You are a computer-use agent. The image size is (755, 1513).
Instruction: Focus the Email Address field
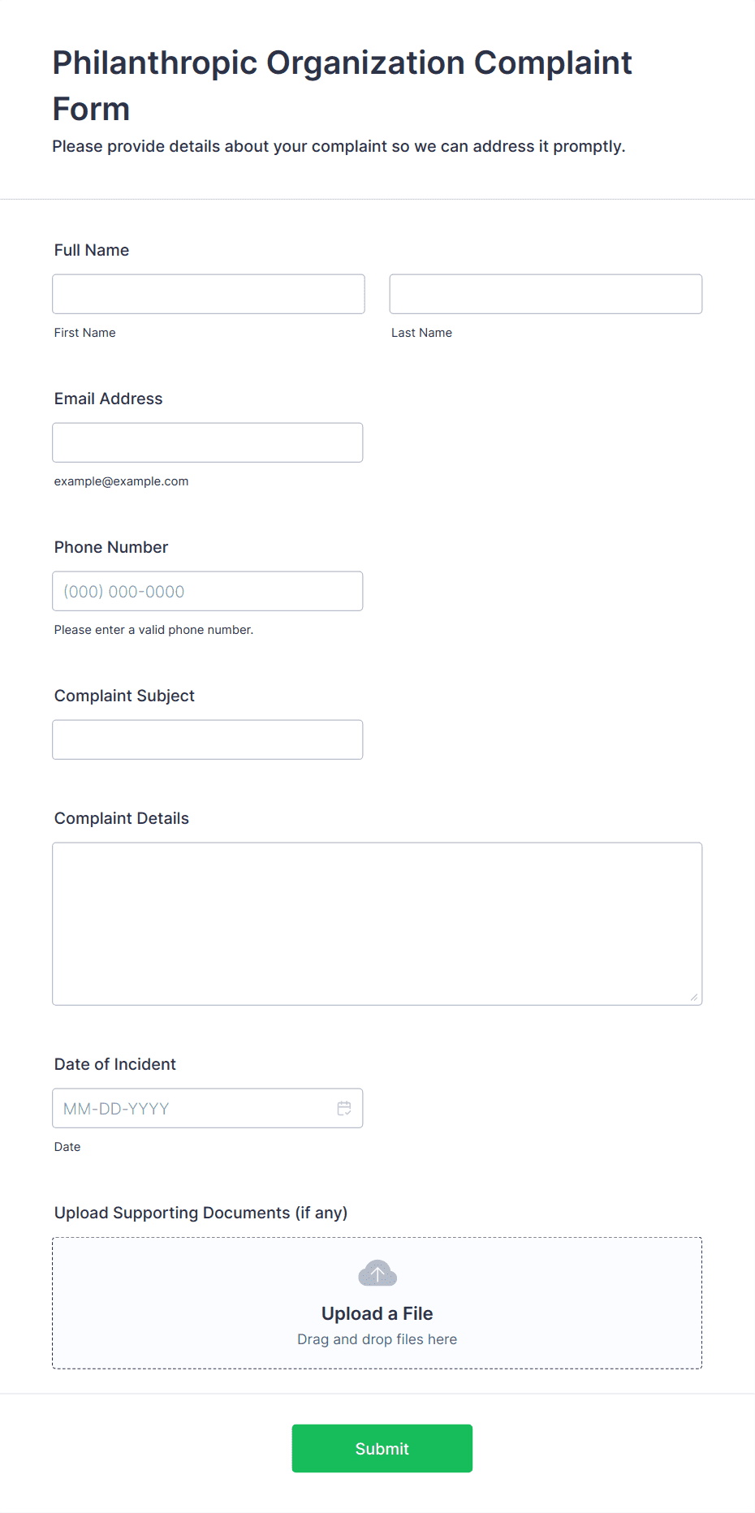pyautogui.click(x=208, y=442)
